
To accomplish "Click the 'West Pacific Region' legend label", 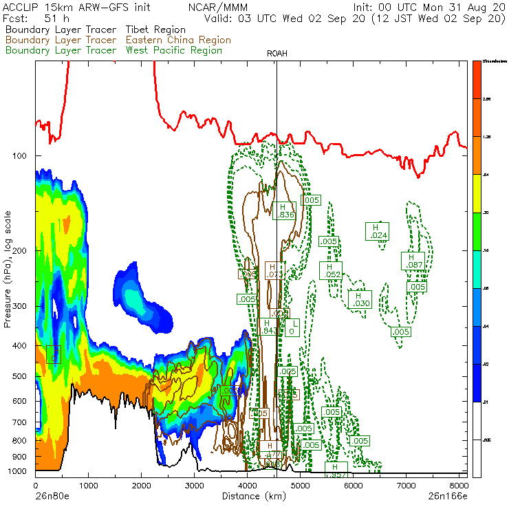I will [x=174, y=50].
